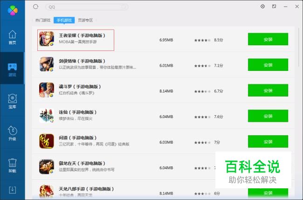Install 天龙八部手游 with its 安装 button

[268, 193]
